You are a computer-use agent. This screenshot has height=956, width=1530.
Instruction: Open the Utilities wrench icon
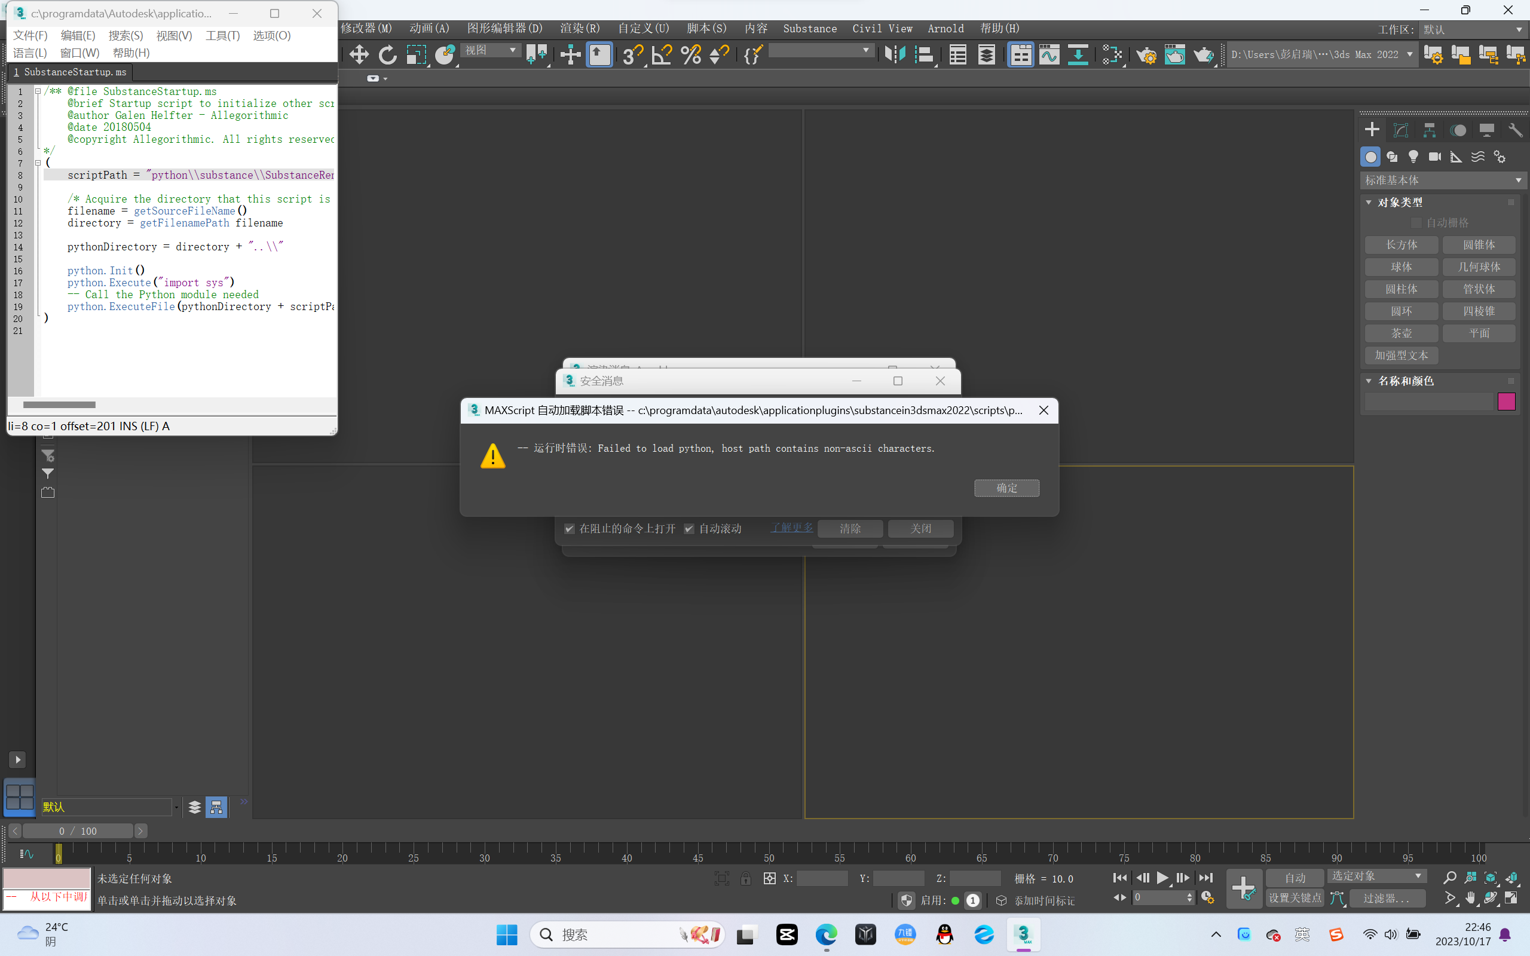[1516, 130]
